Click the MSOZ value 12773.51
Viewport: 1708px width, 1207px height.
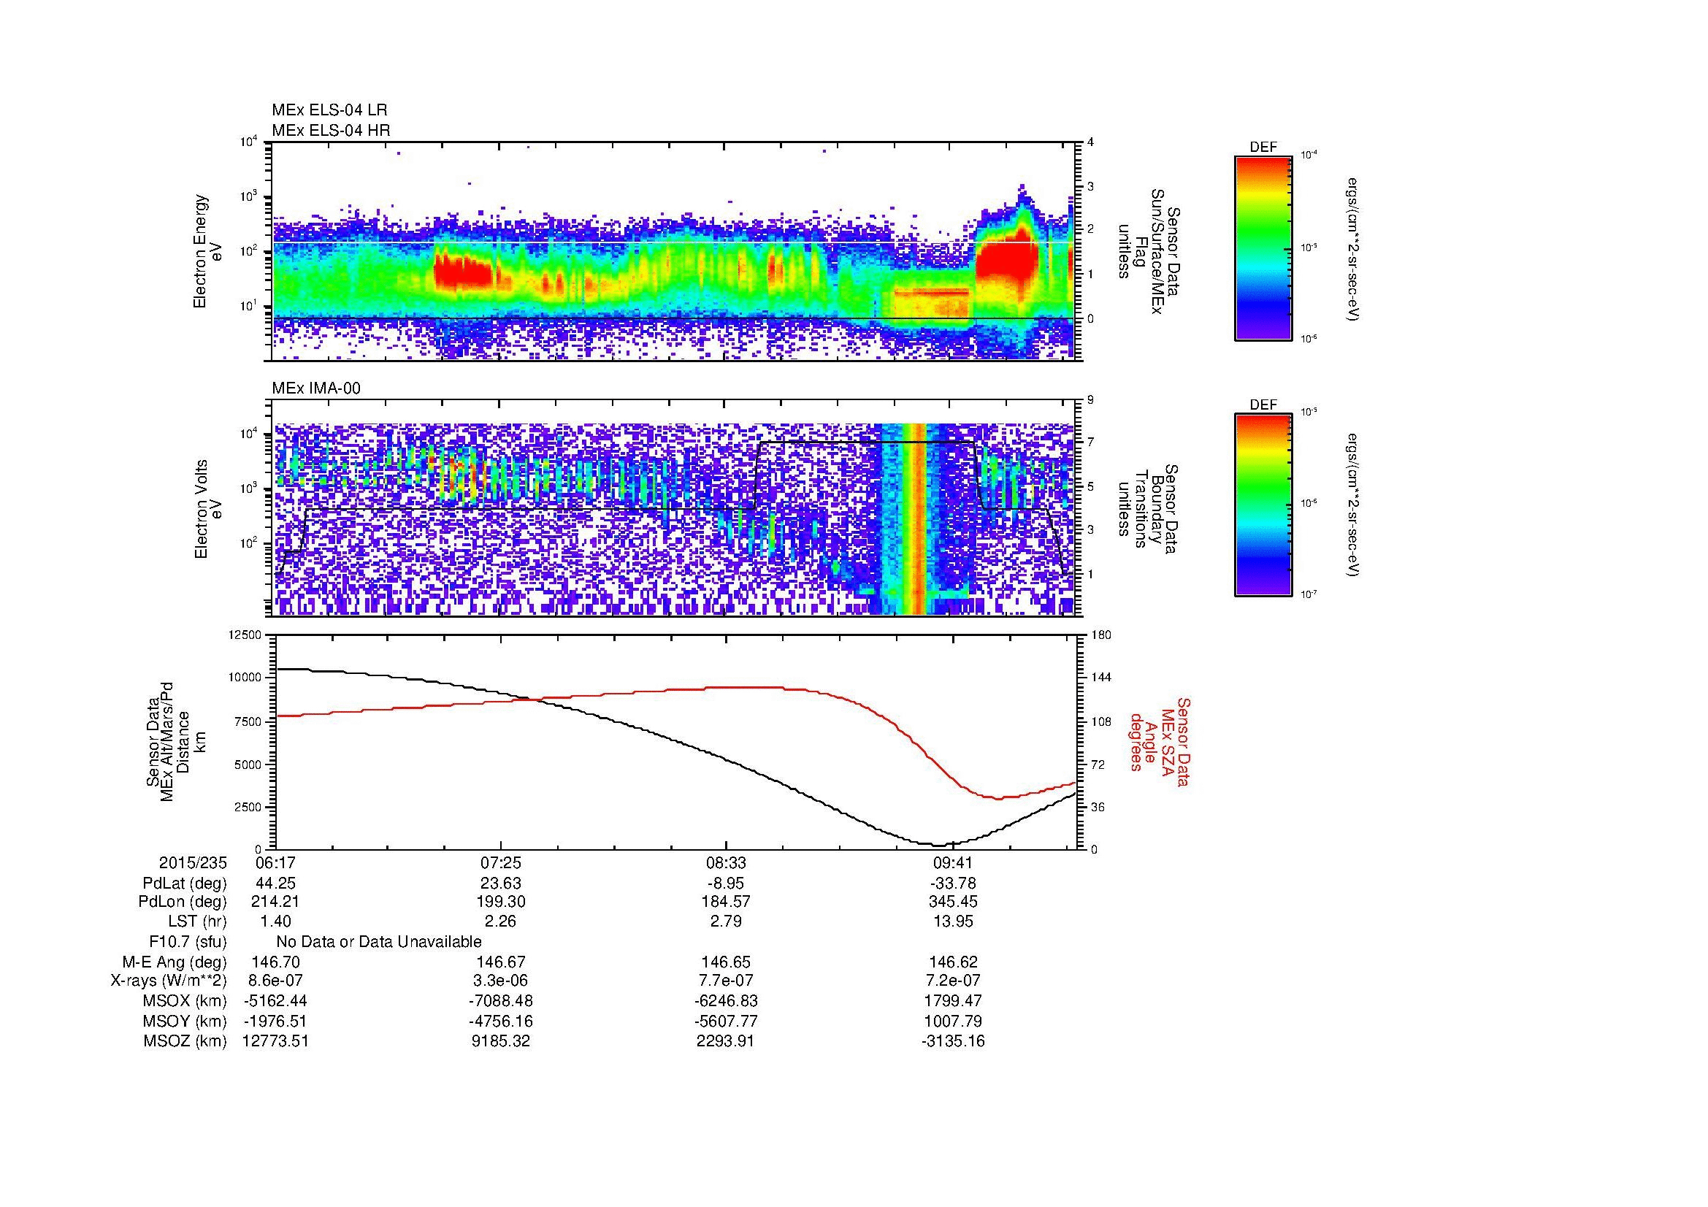coord(275,1041)
